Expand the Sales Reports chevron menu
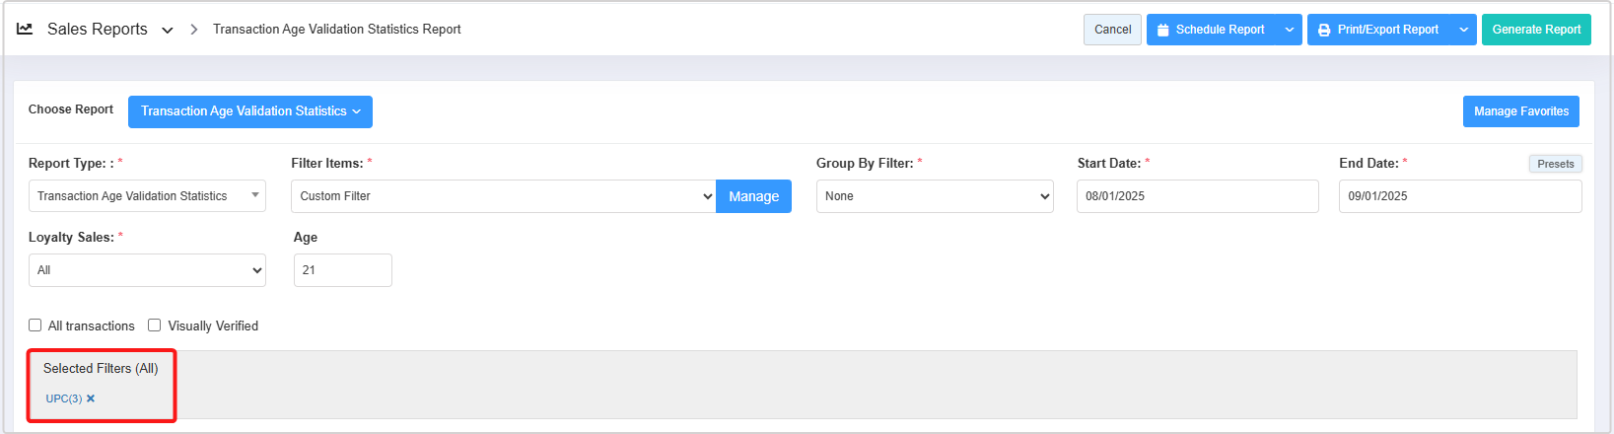This screenshot has height=434, width=1614. [168, 31]
